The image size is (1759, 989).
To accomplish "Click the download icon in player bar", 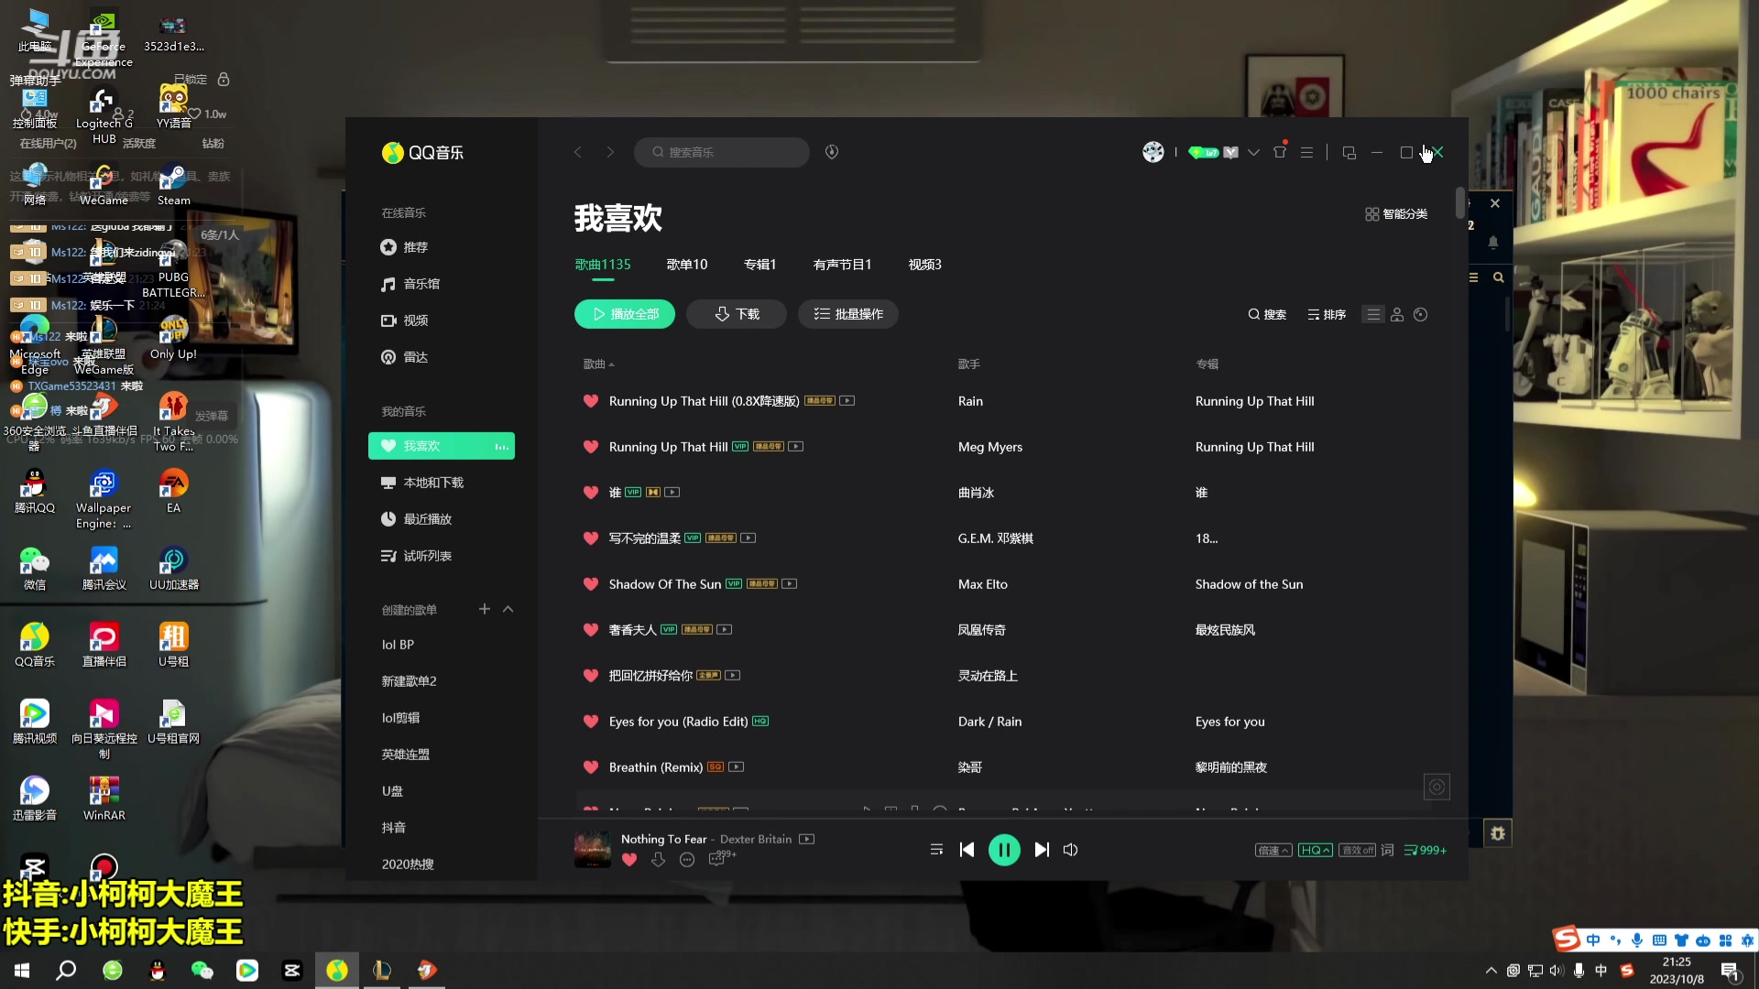I will (659, 859).
